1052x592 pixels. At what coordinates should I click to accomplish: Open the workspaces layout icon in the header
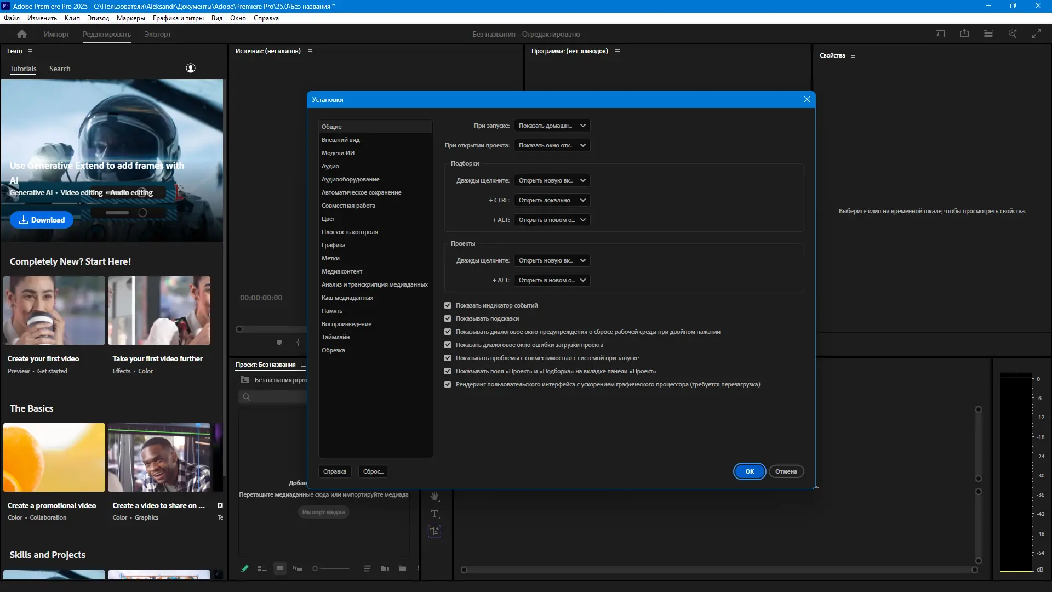(940, 34)
